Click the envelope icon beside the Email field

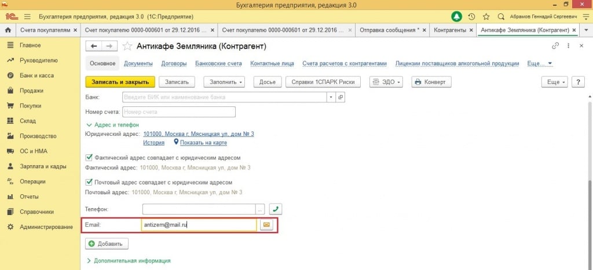coord(266,225)
